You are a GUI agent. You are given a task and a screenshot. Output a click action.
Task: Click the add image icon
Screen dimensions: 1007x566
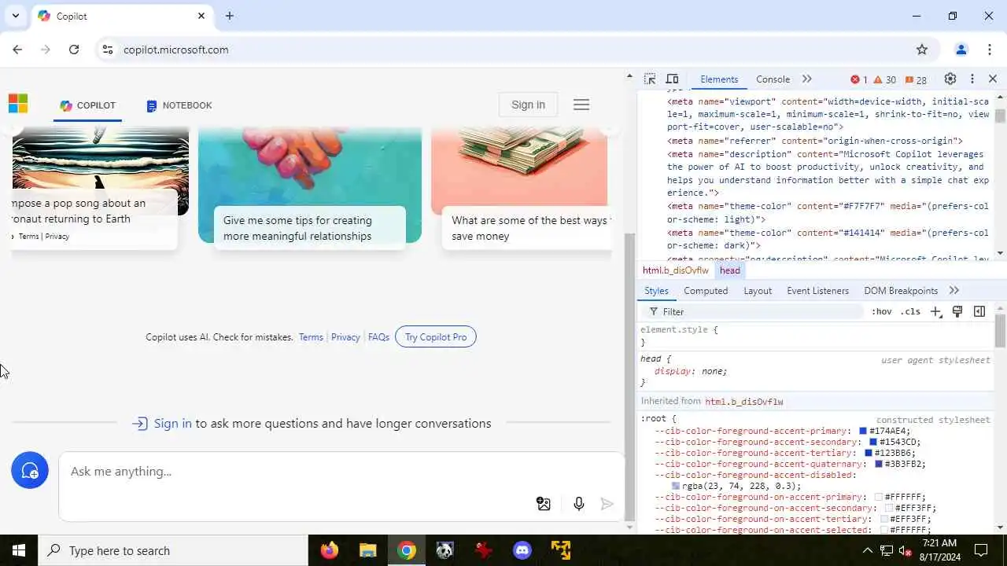pyautogui.click(x=544, y=504)
